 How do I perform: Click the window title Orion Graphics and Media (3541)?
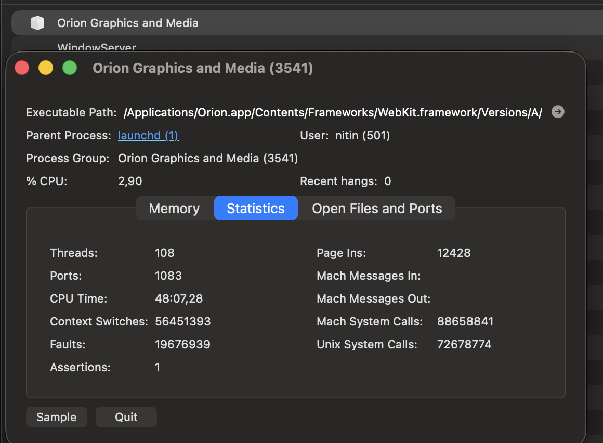point(203,68)
